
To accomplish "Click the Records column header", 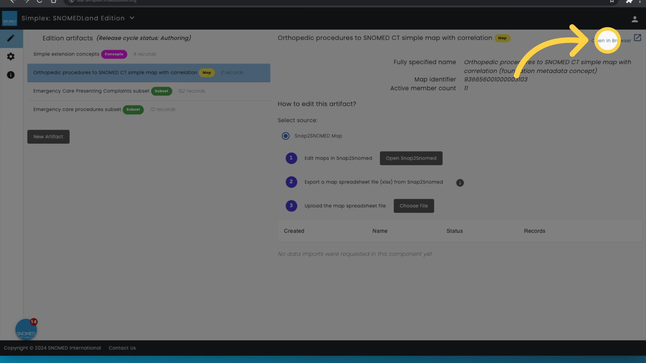I will click(x=535, y=231).
